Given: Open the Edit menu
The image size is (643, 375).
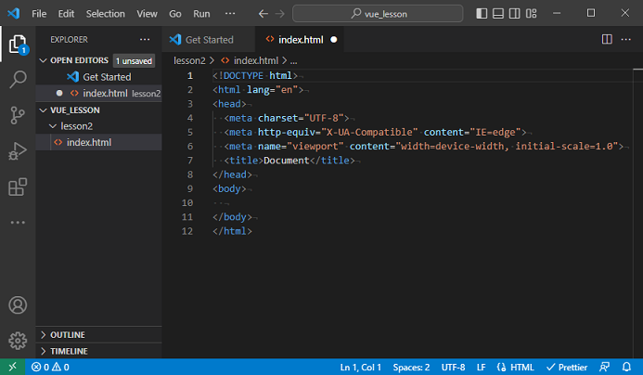Looking at the screenshot, I should click(x=66, y=14).
